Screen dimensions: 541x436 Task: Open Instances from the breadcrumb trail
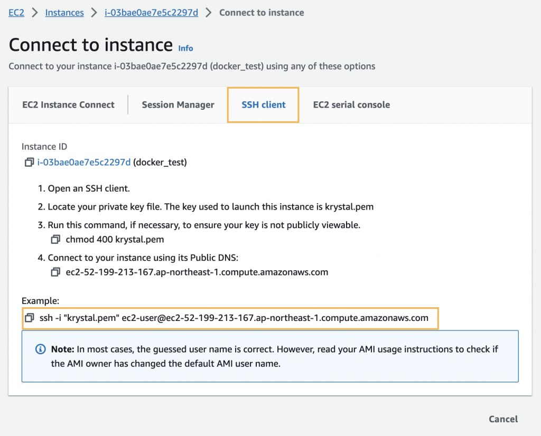[x=64, y=13]
